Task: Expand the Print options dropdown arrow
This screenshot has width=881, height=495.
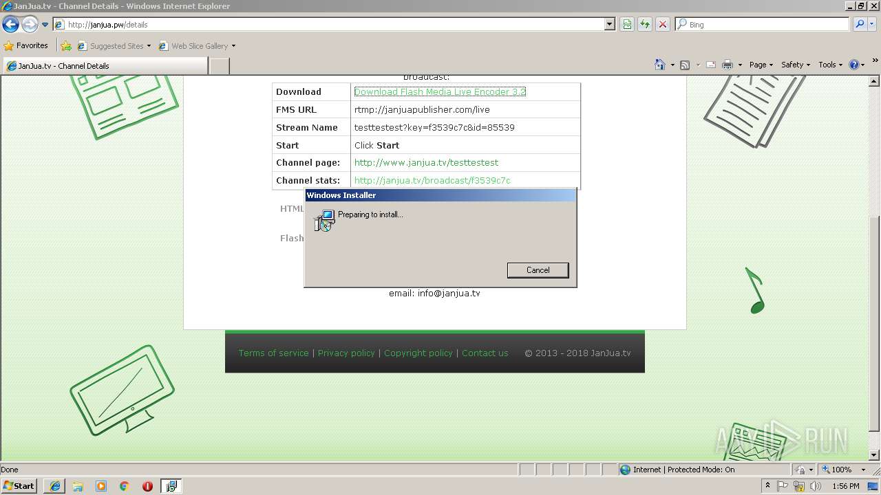Action: click(x=740, y=65)
